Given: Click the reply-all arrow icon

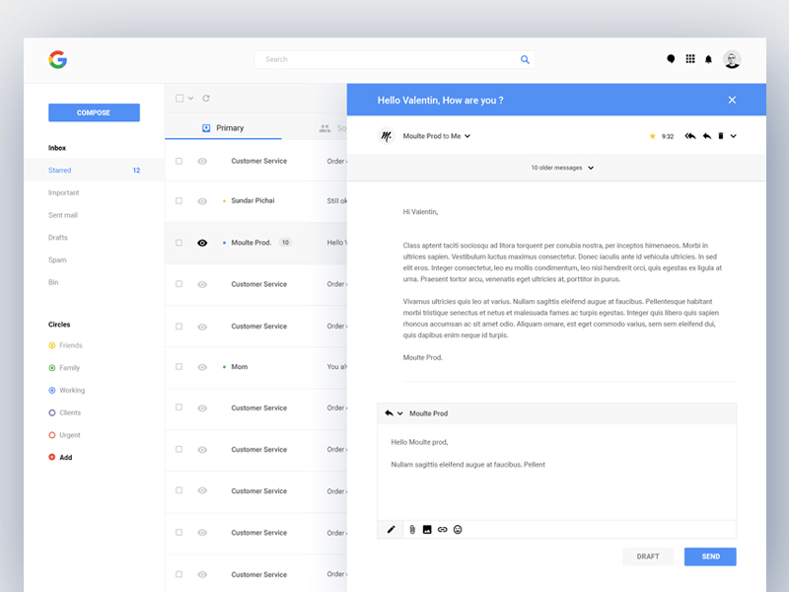Looking at the screenshot, I should coord(689,136).
